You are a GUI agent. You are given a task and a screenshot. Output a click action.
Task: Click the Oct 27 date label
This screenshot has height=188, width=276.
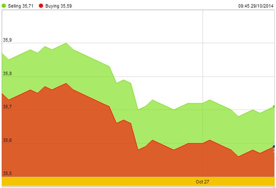pyautogui.click(x=202, y=182)
